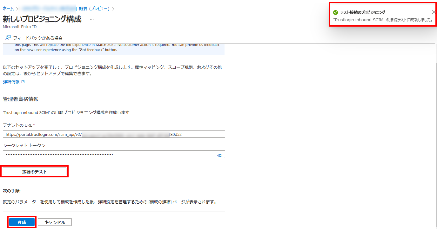Click the feedback person icon
The height and width of the screenshot is (229, 437).
[x=8, y=38]
